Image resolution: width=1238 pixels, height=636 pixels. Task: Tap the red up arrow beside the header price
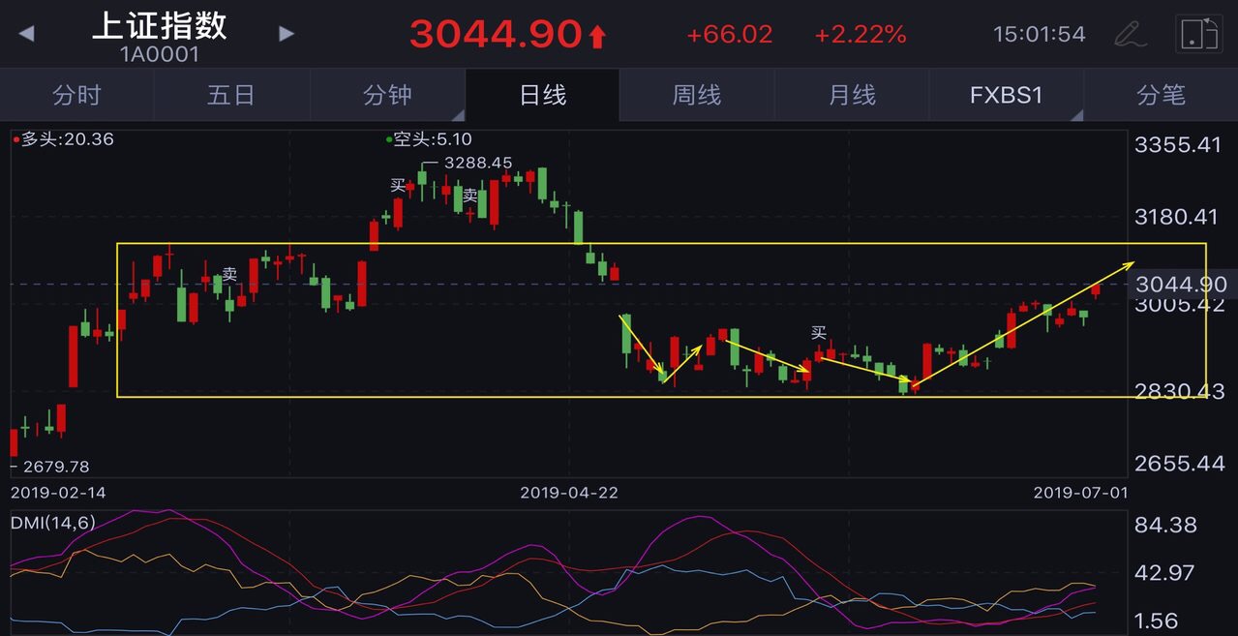[x=597, y=37]
